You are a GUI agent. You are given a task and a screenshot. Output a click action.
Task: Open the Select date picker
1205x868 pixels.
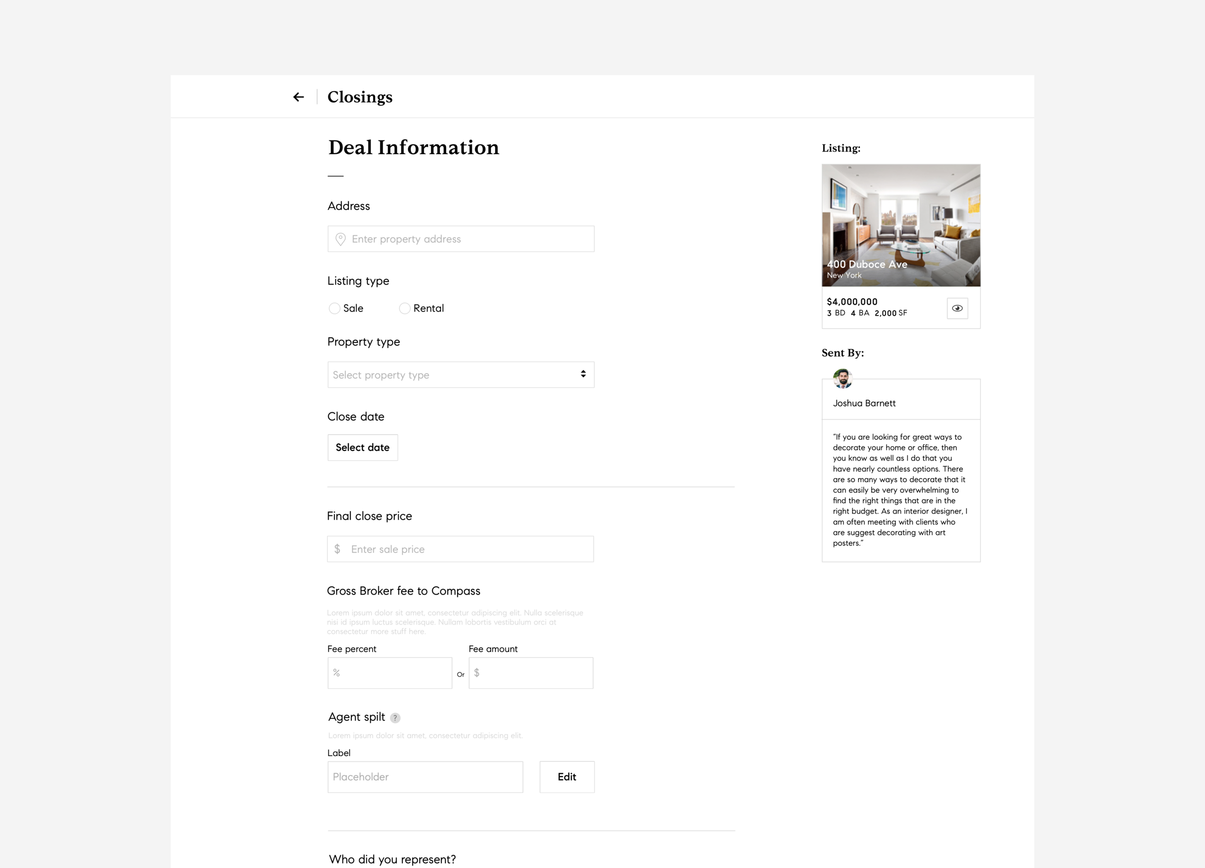(x=362, y=448)
